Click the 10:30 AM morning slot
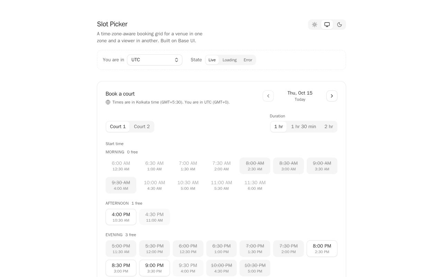This screenshot has height=277, width=443. [188, 185]
